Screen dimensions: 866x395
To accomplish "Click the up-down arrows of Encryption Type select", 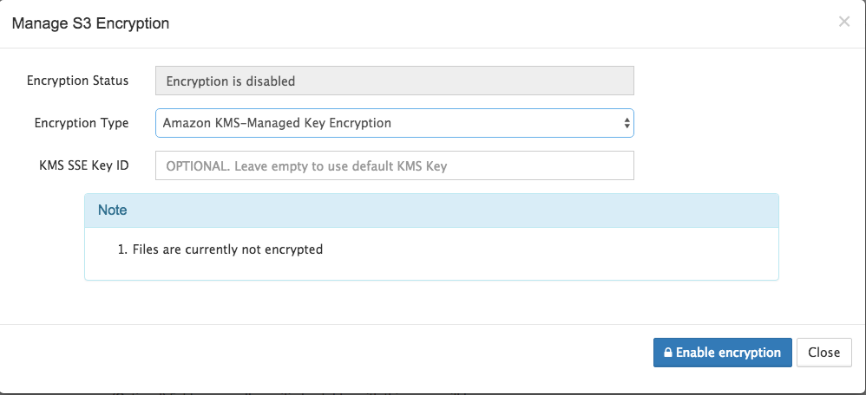I will [627, 123].
